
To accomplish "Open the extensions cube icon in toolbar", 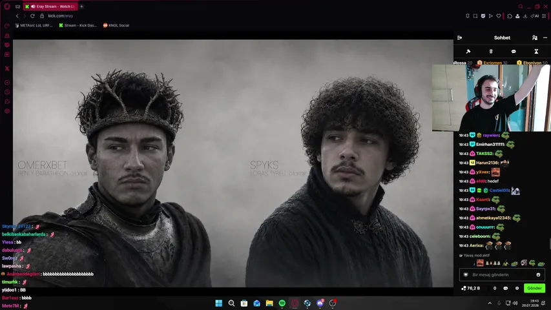I will pyautogui.click(x=510, y=15).
